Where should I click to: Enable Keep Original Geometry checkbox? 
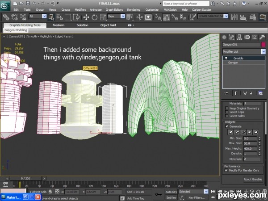226,108
